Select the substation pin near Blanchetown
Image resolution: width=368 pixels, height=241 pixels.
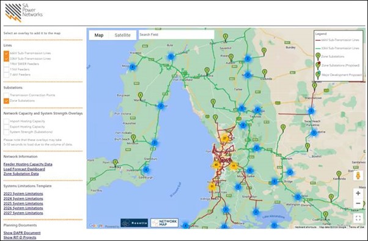click(314, 86)
